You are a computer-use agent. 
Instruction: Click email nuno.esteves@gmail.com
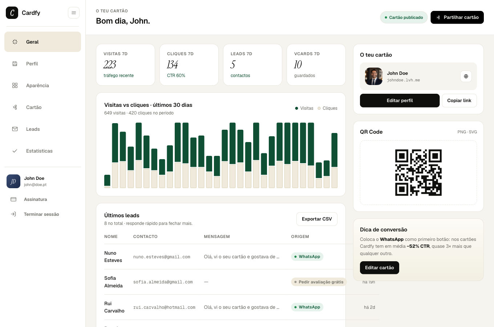point(162,257)
